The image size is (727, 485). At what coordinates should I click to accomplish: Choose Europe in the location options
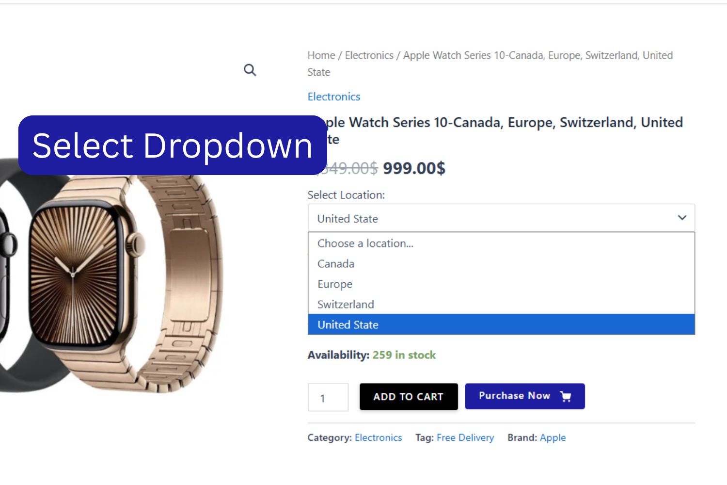tap(335, 284)
